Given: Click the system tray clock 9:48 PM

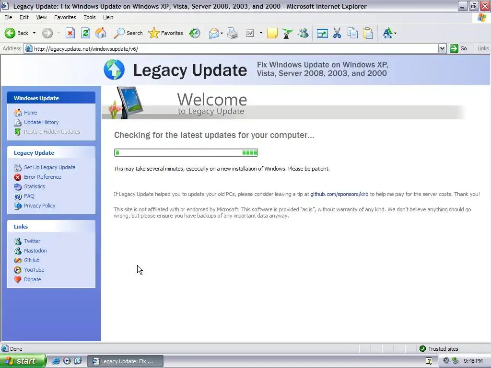Looking at the screenshot, I should coord(473,361).
